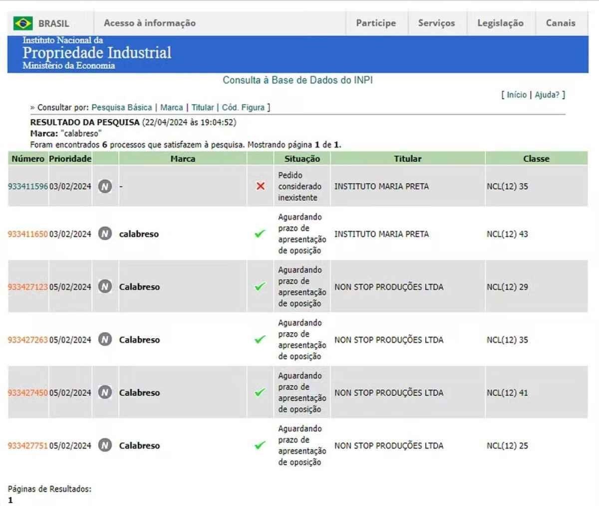This screenshot has height=506, width=599.
Task: Open process number 933411596
Action: pos(28,187)
